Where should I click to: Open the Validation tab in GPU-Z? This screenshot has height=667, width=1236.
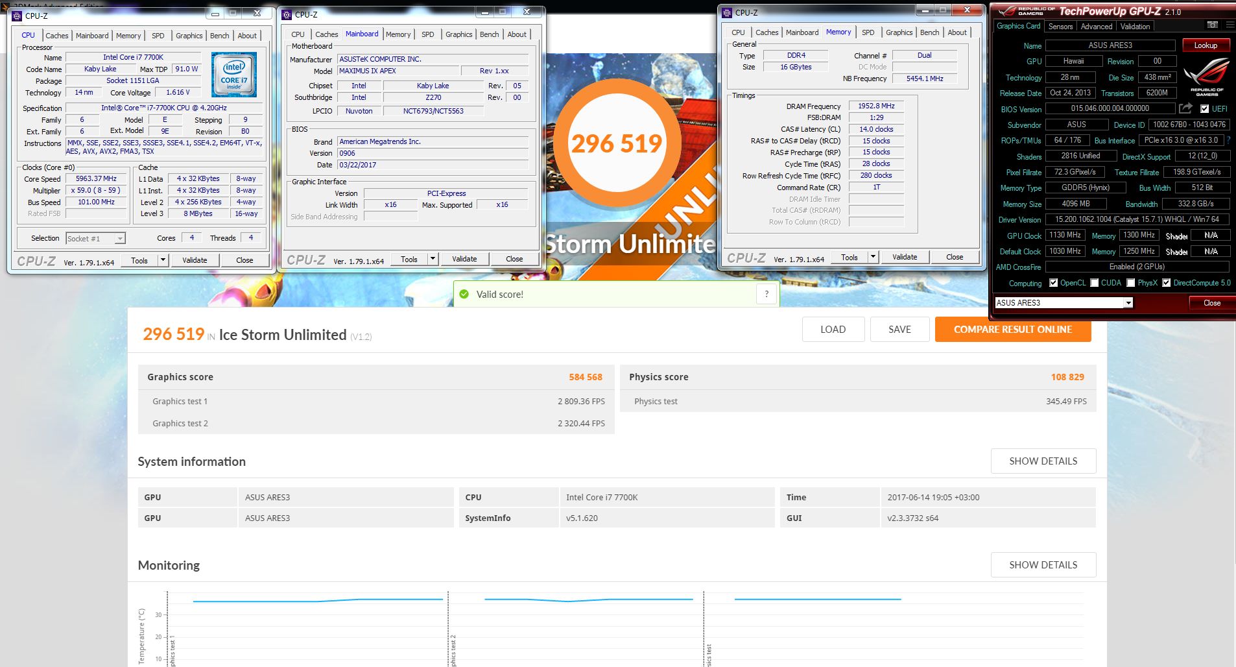tap(1135, 27)
